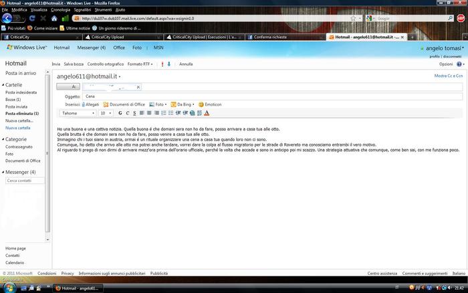
Task: Run Controllo ortografico
Action: [x=106, y=64]
